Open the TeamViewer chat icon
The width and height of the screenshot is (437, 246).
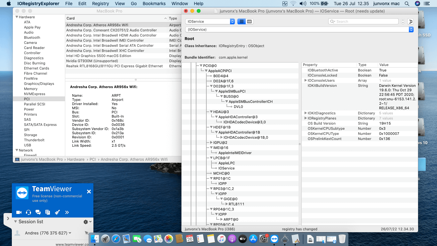click(x=38, y=212)
